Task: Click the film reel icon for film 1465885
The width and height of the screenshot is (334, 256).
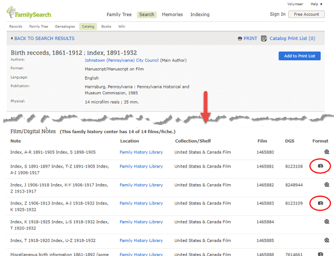Action: tap(327, 240)
